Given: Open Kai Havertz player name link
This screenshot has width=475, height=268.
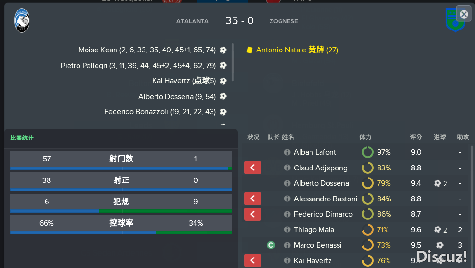Looking at the screenshot, I should click(313, 261).
